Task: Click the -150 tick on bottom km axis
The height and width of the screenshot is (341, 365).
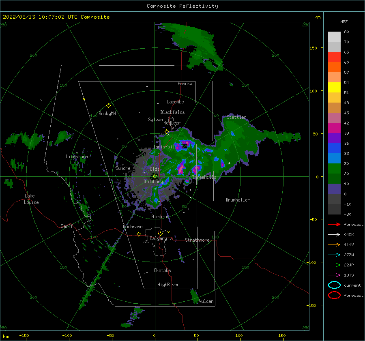Action: (x=24, y=335)
